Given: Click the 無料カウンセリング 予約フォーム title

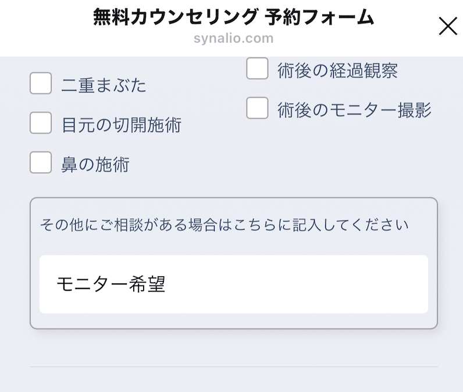Looking at the screenshot, I should 233,17.
